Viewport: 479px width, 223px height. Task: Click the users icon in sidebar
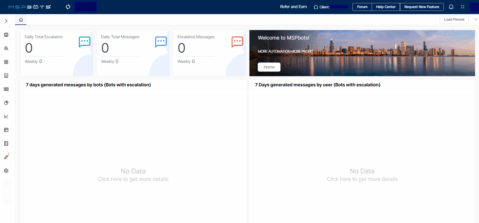(x=6, y=48)
